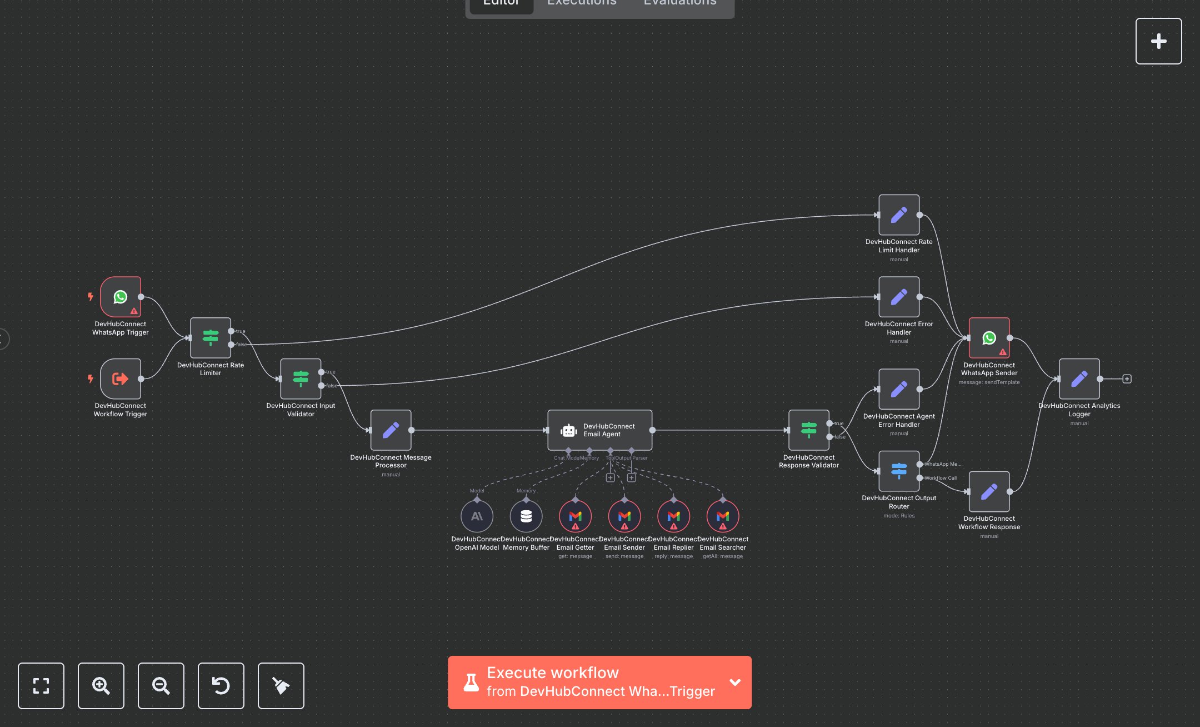Add a node with the plus button
The image size is (1200, 727).
(x=1158, y=41)
